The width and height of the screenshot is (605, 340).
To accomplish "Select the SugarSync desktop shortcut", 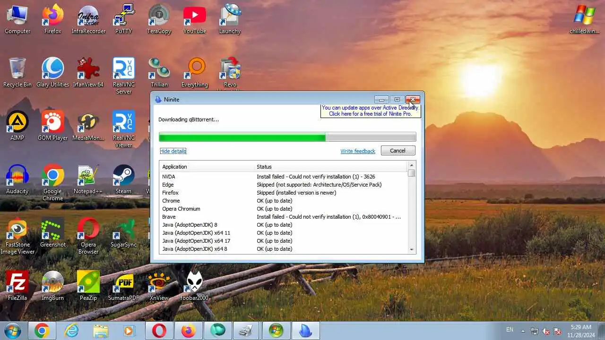I will pos(124,232).
